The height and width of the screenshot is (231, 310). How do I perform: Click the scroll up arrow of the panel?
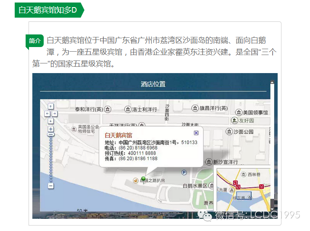coord(272,82)
